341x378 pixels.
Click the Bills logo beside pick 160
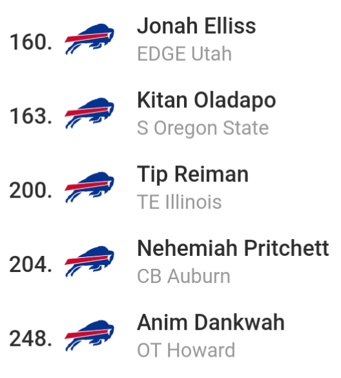click(89, 39)
